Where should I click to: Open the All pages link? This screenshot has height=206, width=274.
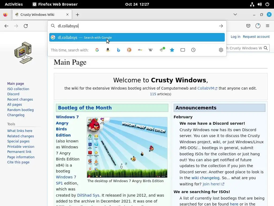(14, 105)
